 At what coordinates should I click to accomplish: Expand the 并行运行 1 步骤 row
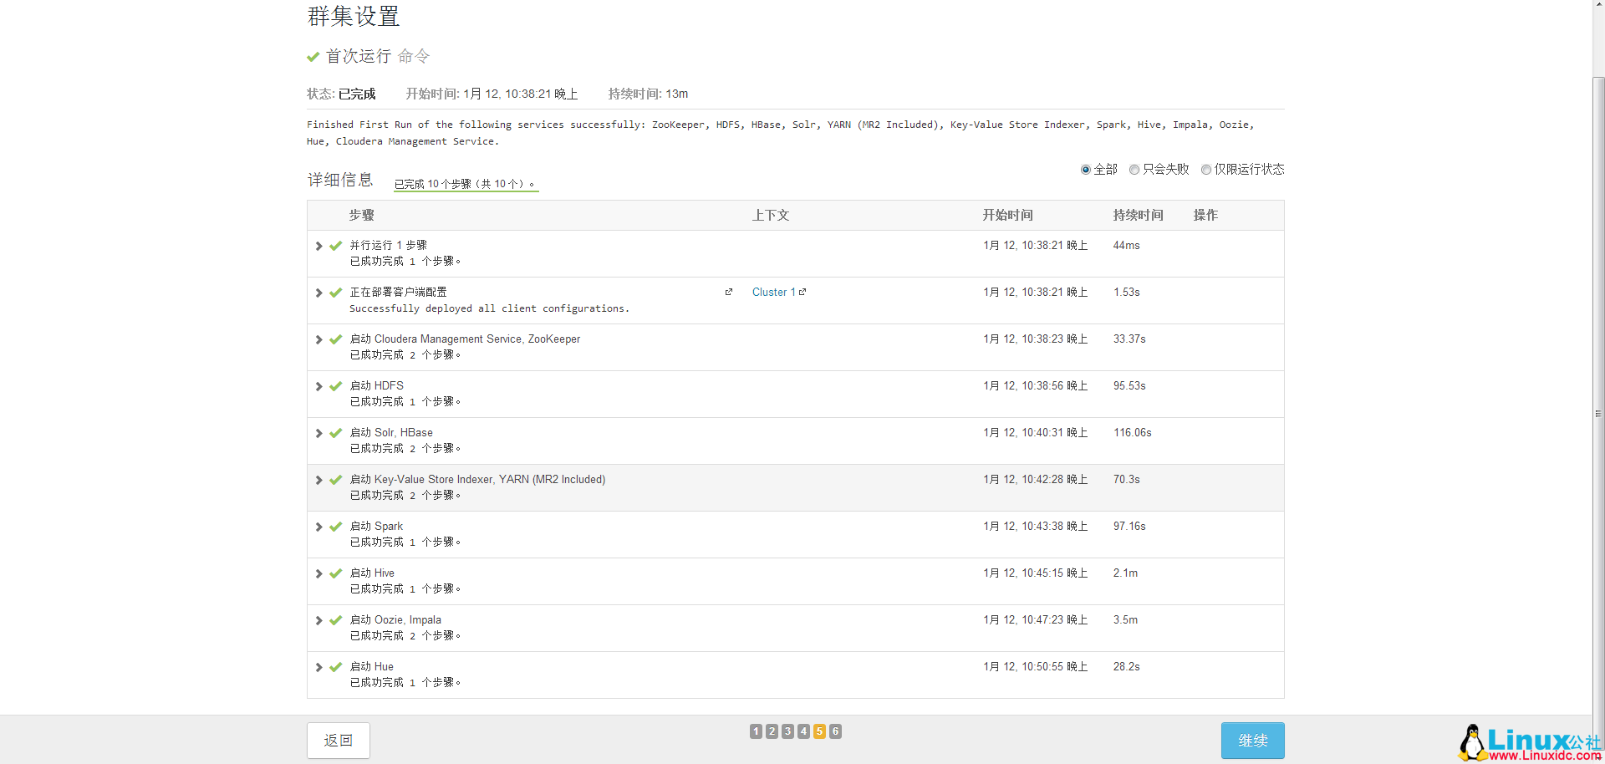click(x=318, y=246)
